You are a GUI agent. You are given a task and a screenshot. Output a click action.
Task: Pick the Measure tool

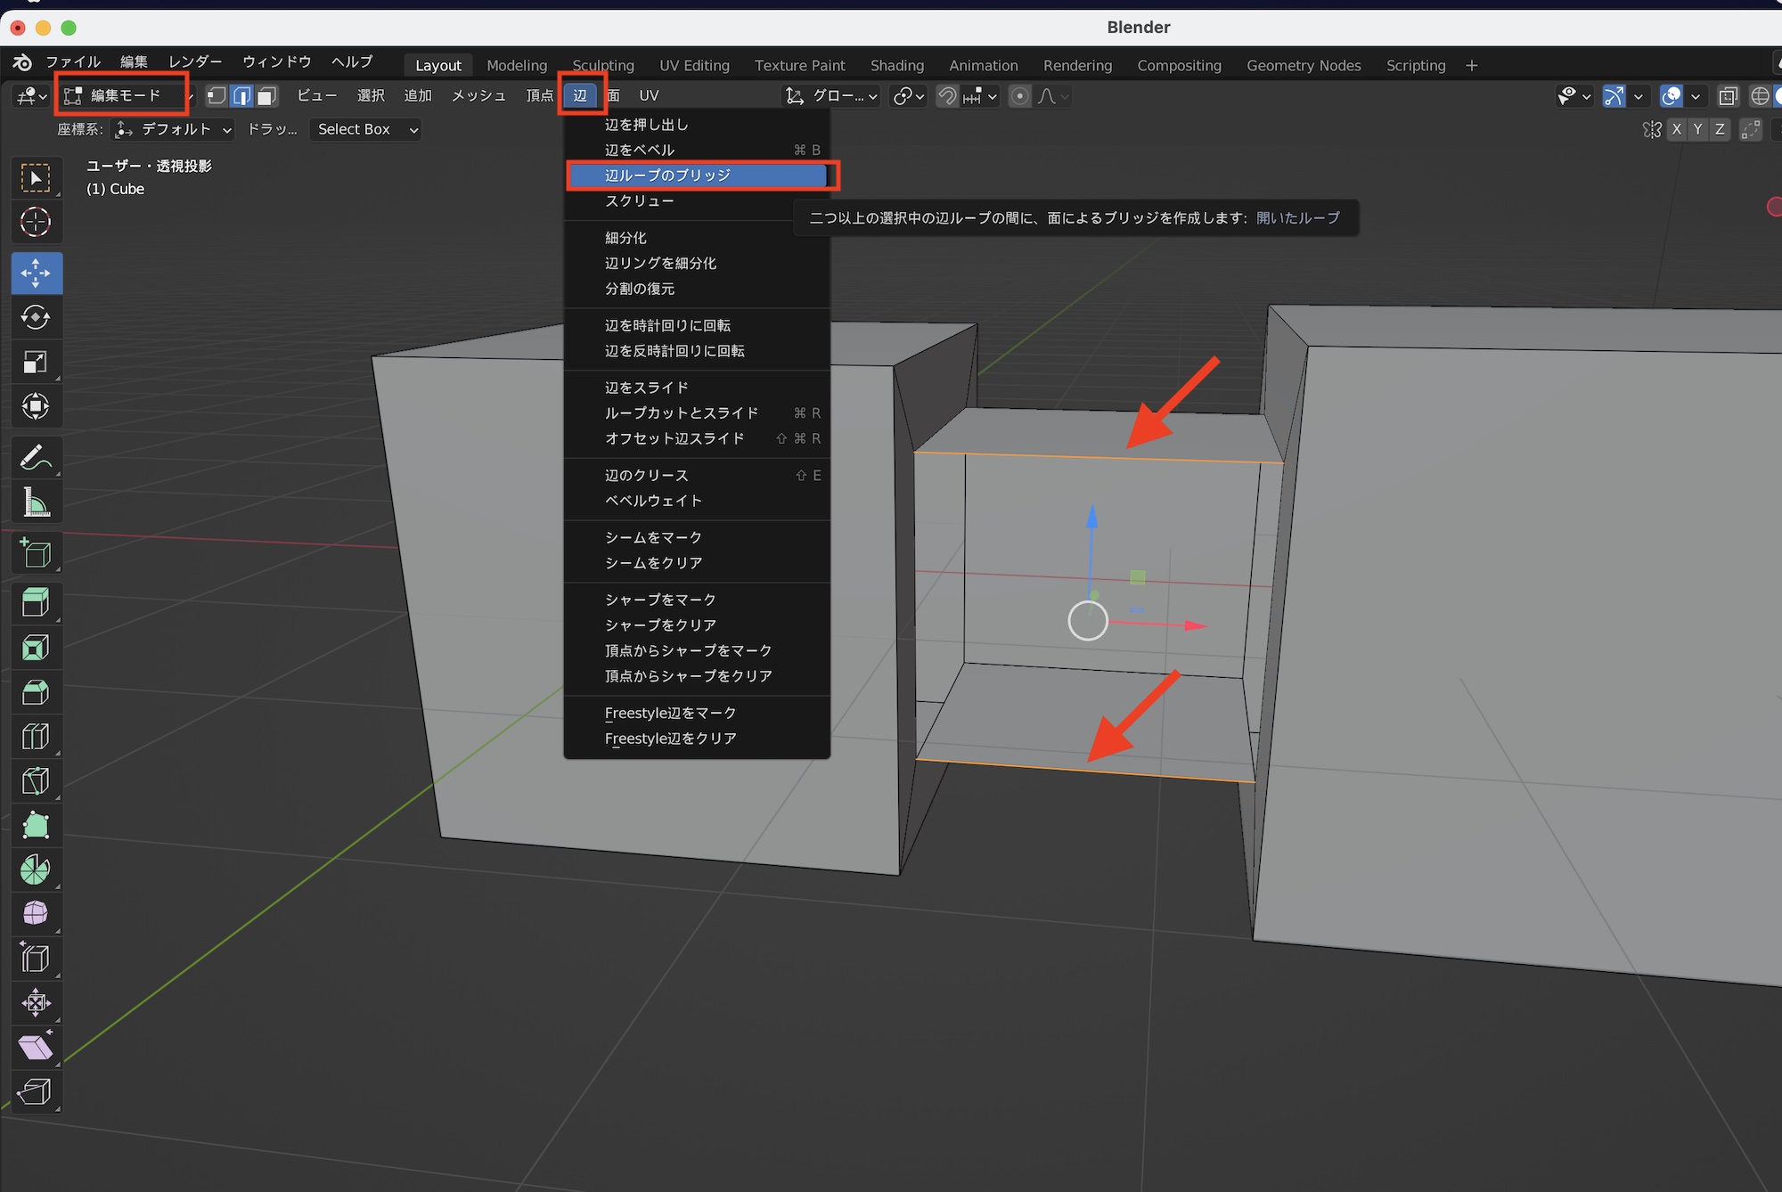click(37, 502)
